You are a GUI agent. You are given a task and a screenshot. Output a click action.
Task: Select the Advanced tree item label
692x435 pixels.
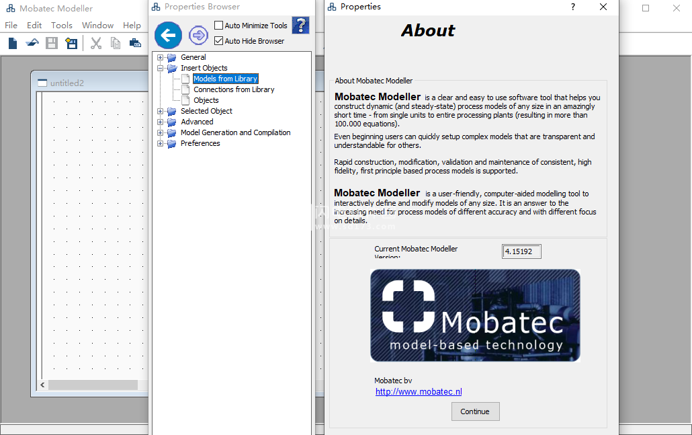[197, 122]
